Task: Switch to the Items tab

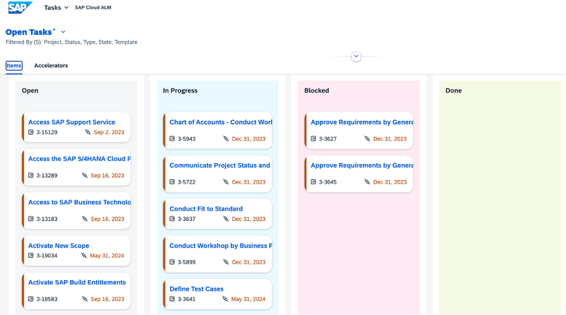Action: click(x=14, y=65)
